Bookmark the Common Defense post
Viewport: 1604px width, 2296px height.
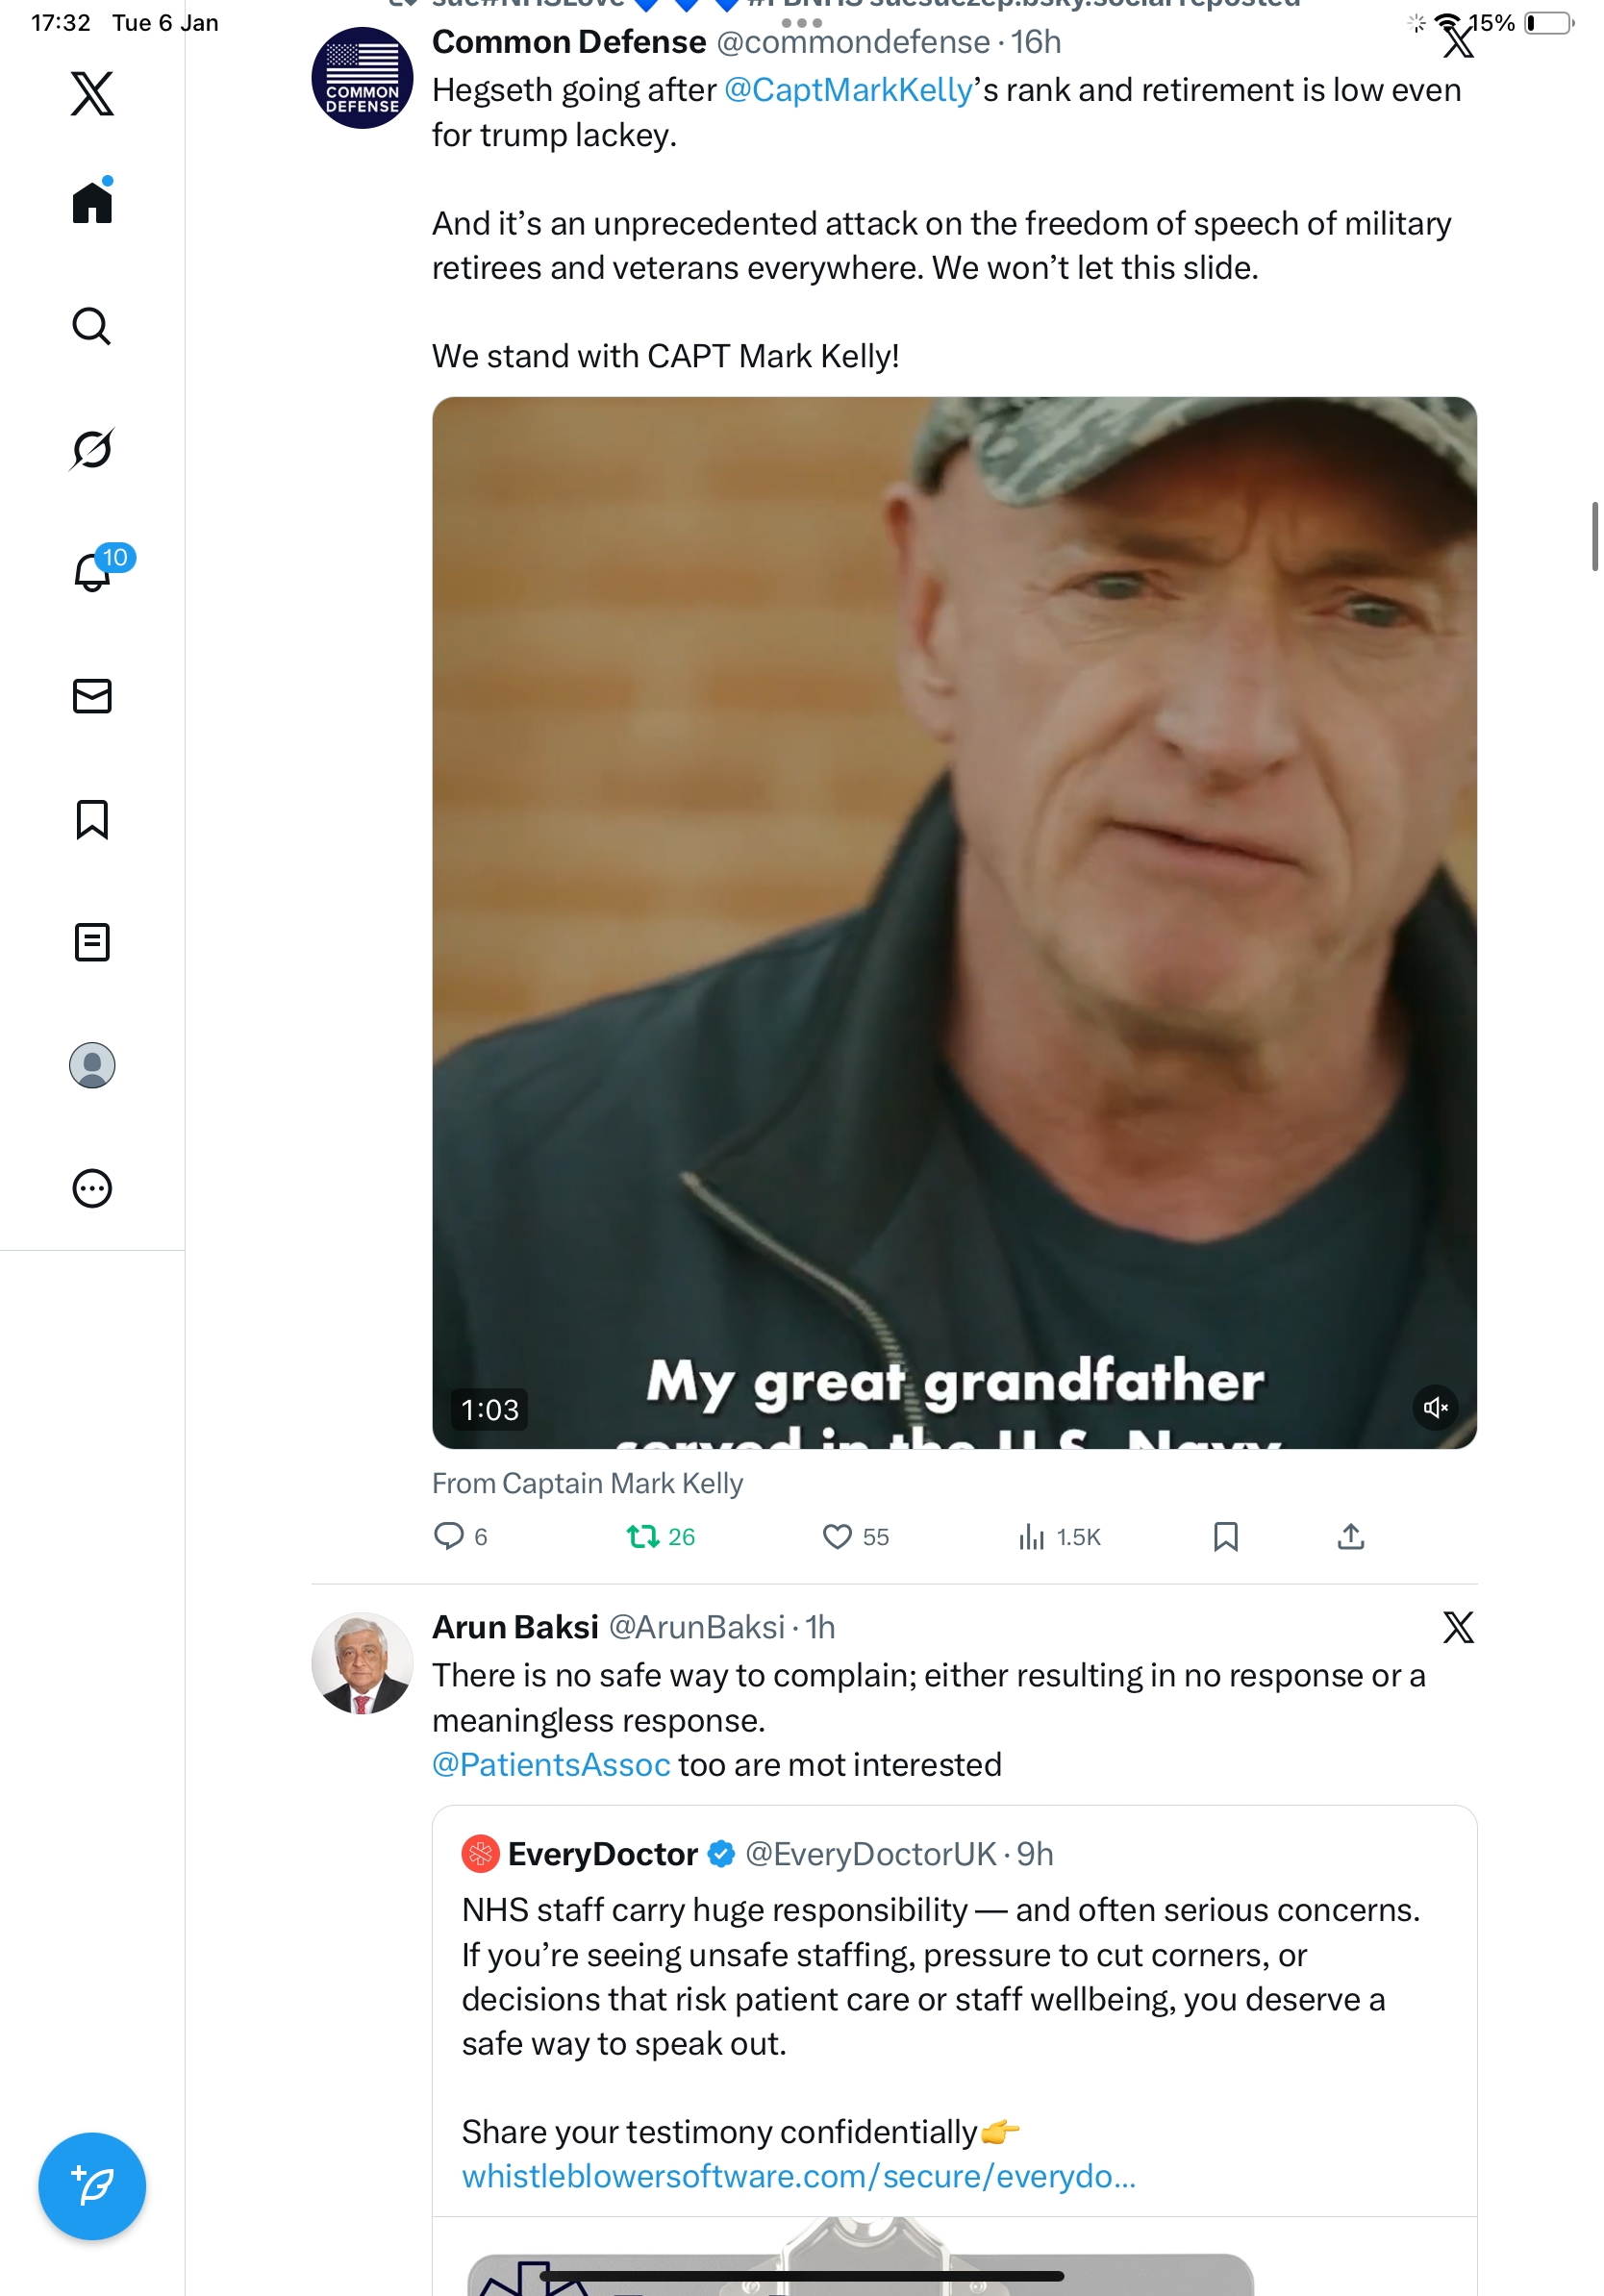[x=1225, y=1536]
